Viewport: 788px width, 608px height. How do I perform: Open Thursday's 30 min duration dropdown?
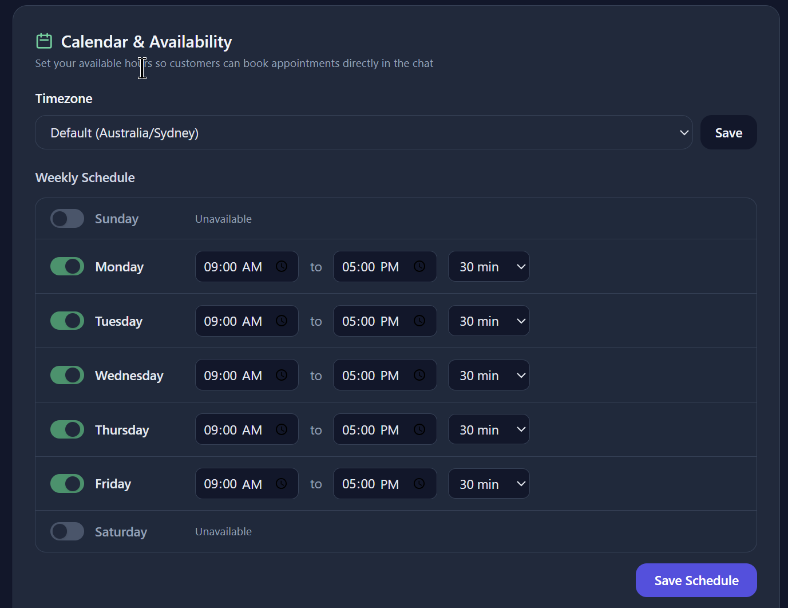click(x=489, y=429)
